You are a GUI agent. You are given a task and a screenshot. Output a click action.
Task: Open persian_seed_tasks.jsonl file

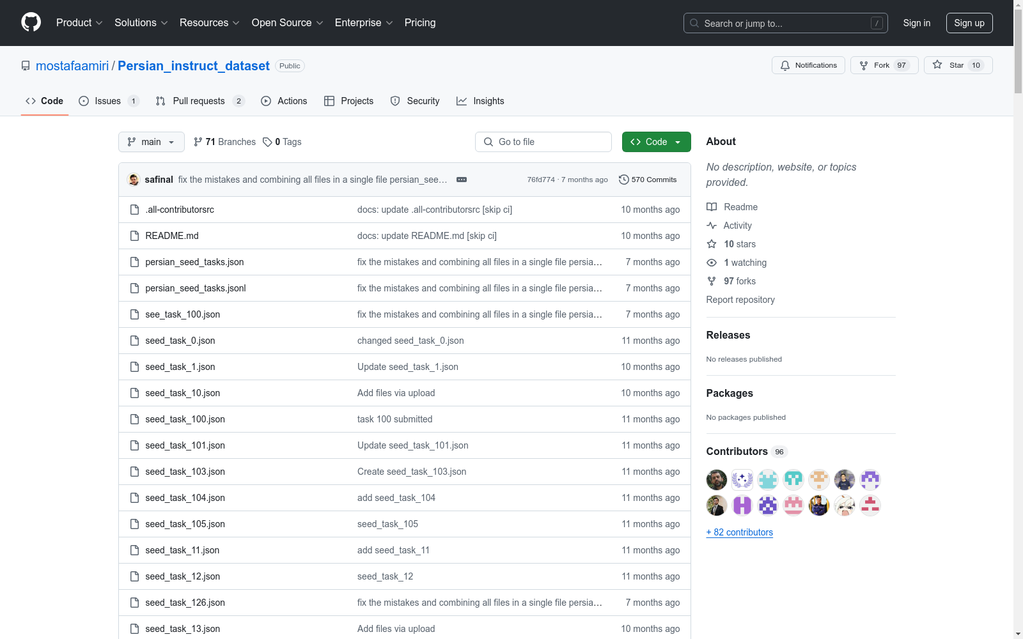pyautogui.click(x=196, y=288)
